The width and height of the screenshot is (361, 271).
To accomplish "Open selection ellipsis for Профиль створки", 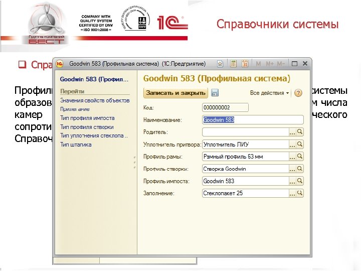I will click(x=292, y=169).
